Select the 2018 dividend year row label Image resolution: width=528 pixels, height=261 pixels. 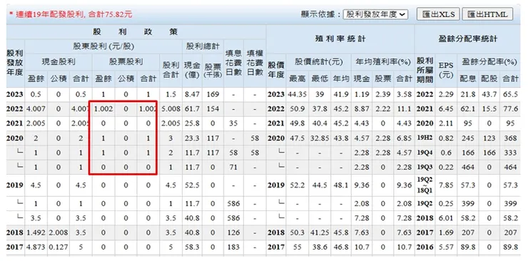click(x=14, y=232)
